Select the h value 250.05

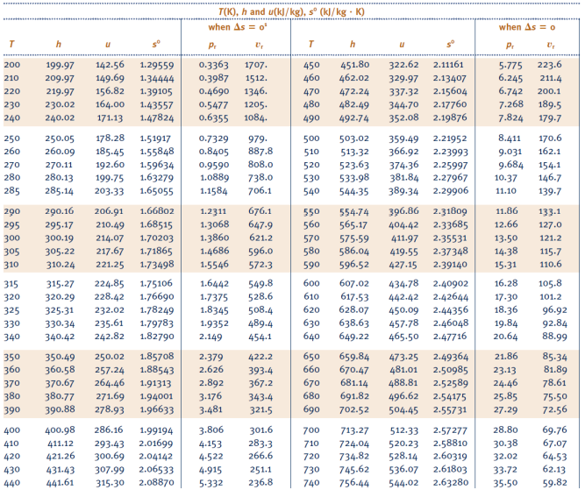[60, 138]
